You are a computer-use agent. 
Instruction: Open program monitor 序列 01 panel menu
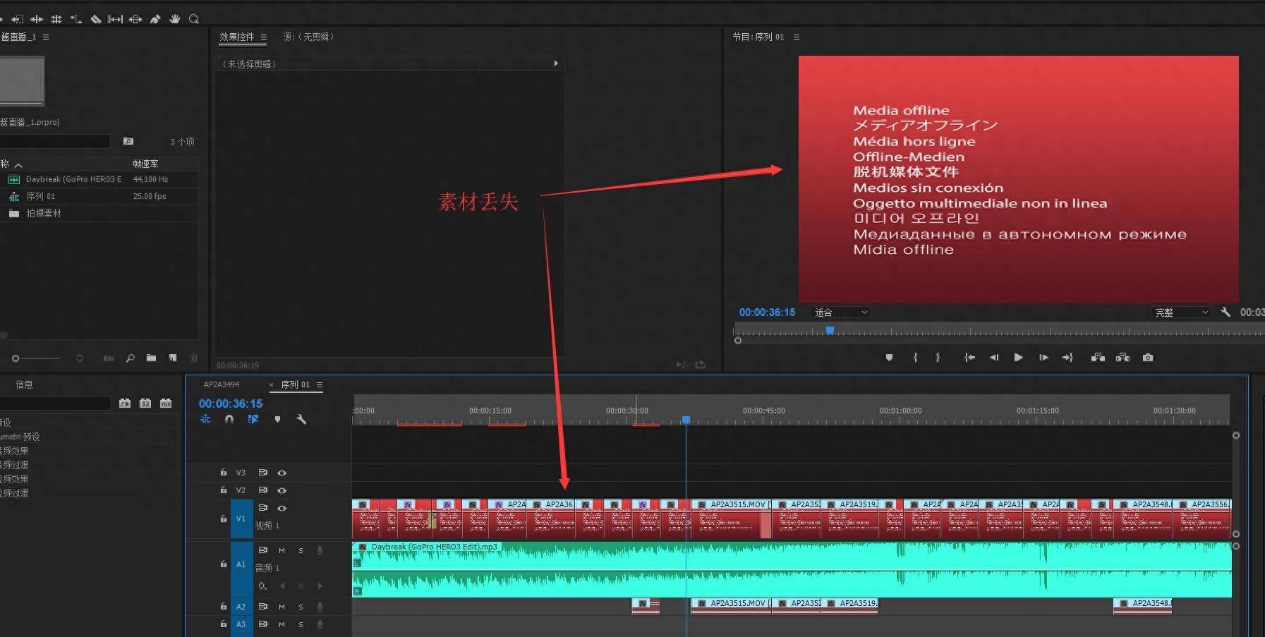point(797,37)
